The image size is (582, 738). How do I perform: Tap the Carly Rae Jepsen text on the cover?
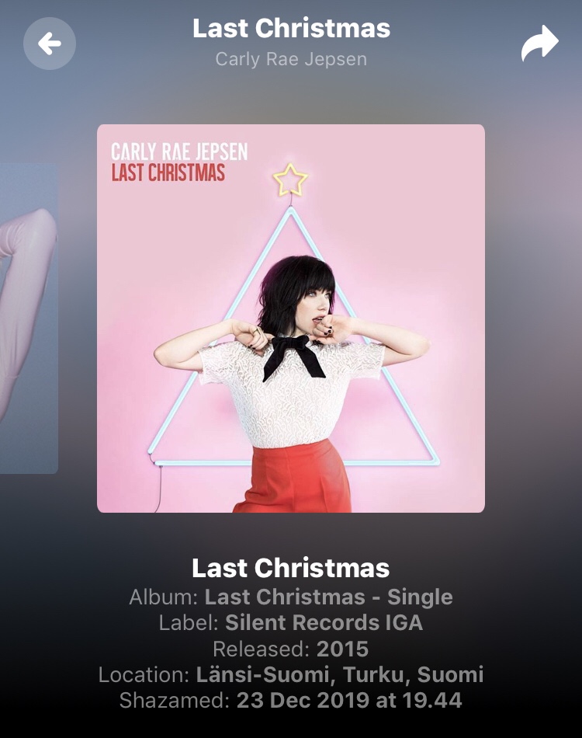tap(179, 151)
